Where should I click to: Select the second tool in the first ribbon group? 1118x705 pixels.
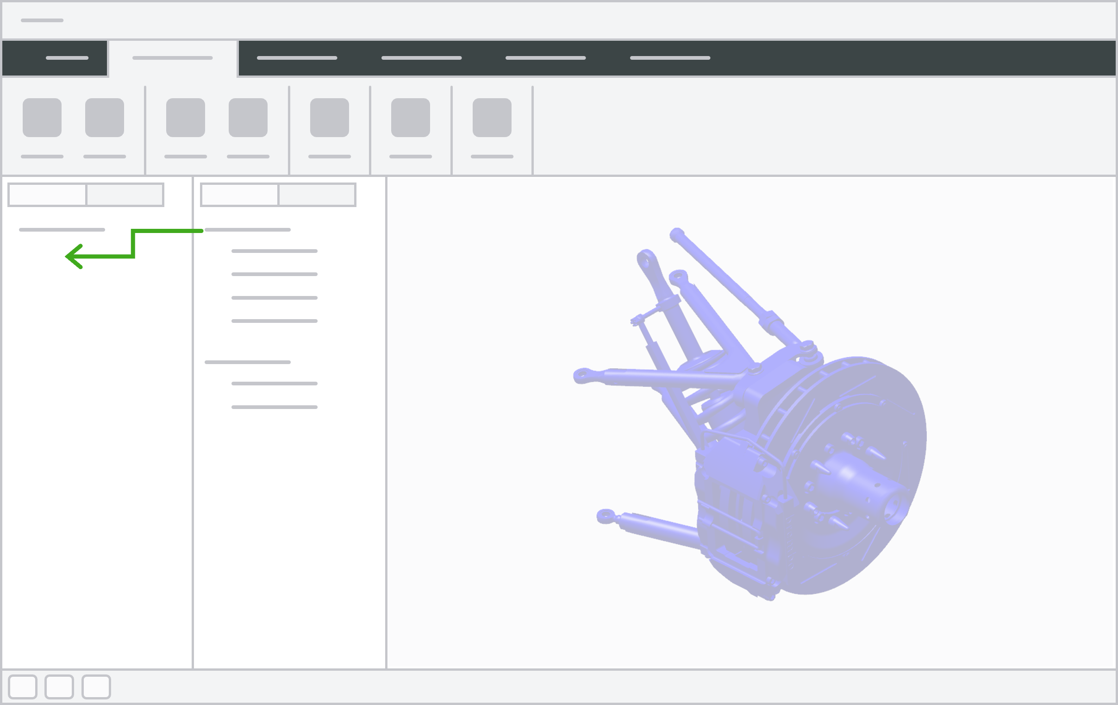(105, 118)
